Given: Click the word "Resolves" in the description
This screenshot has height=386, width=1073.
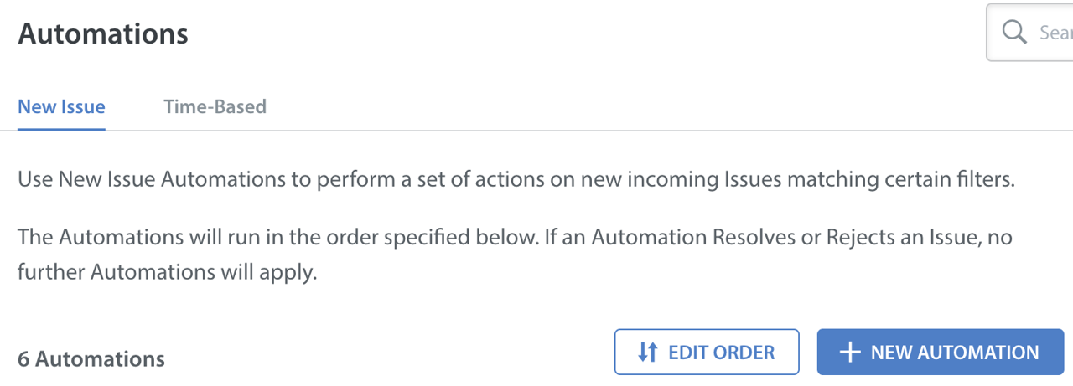Looking at the screenshot, I should click(756, 237).
